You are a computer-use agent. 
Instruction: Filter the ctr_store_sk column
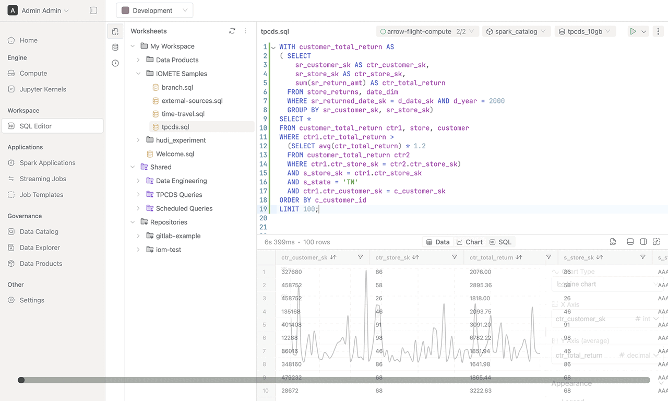455,257
